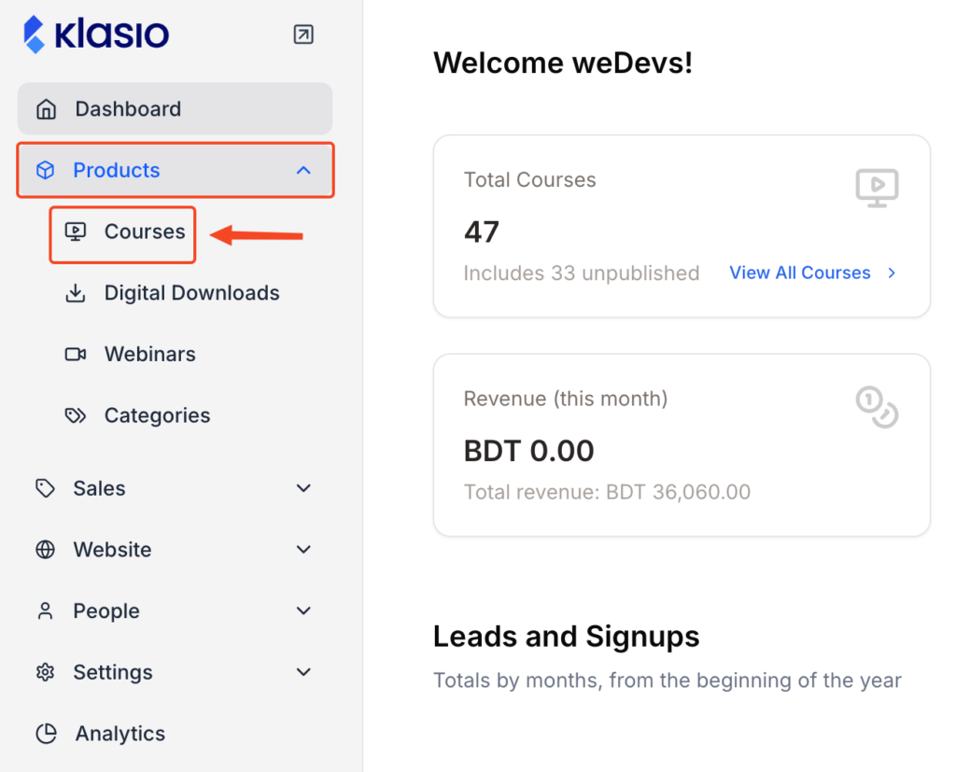Expand the People menu chevron

pyautogui.click(x=303, y=611)
